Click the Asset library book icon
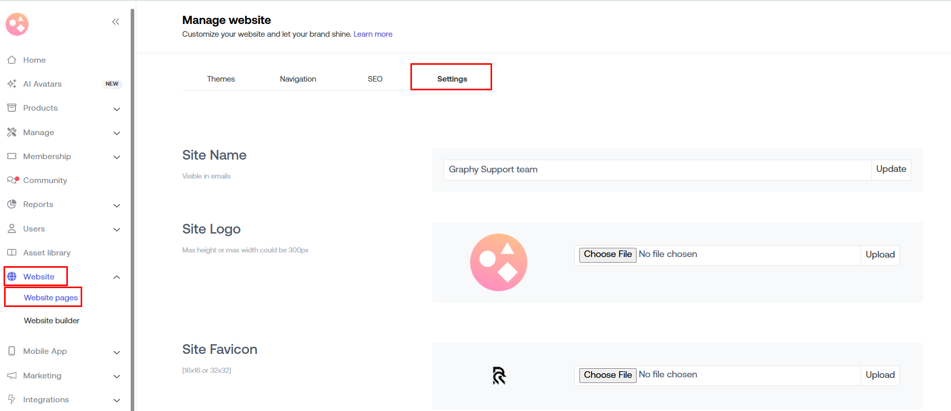The image size is (951, 411). (x=12, y=253)
